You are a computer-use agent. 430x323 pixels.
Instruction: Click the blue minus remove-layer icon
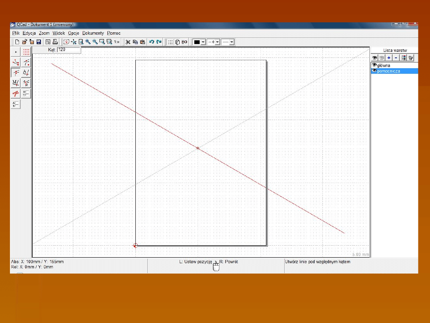coord(396,58)
